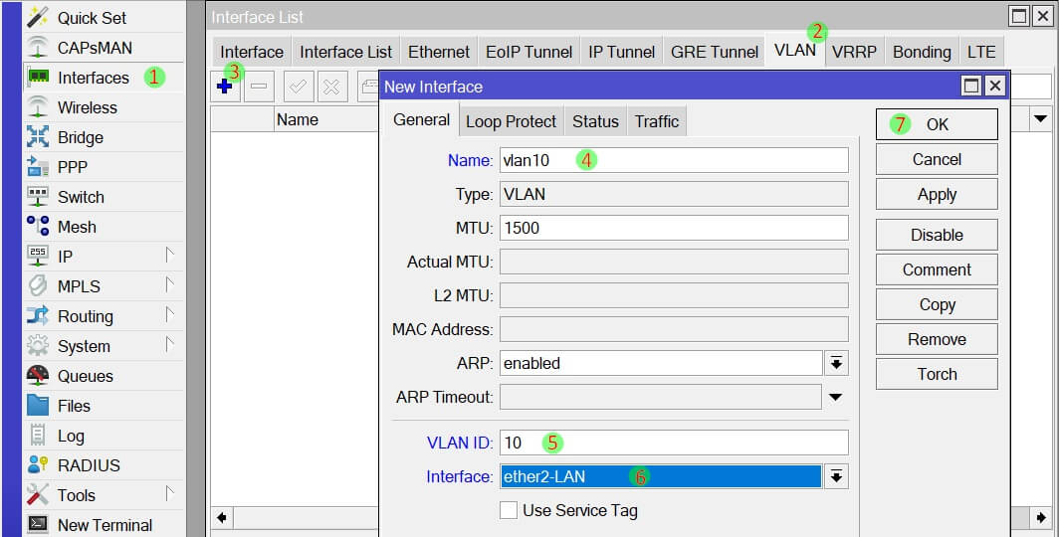Screen dimensions: 1059x537
Task: Open the Loop Protect tab
Action: (511, 121)
